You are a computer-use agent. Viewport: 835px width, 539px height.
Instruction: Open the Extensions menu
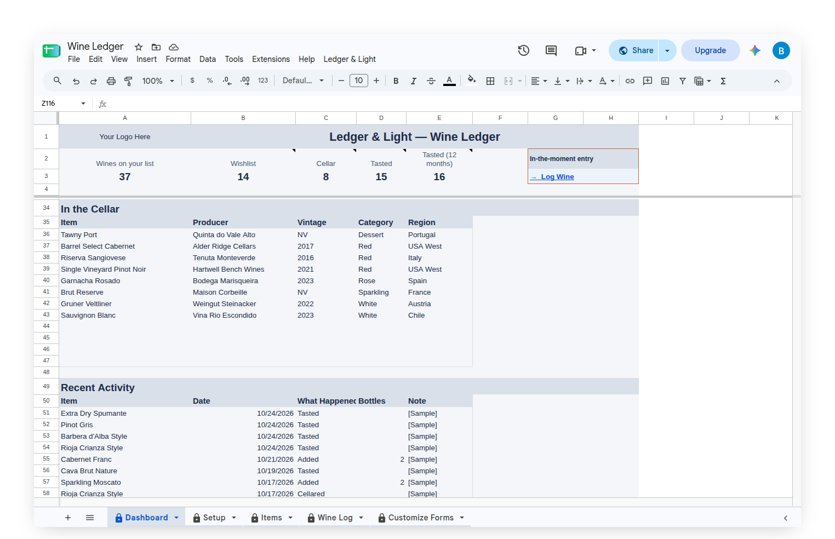point(271,59)
